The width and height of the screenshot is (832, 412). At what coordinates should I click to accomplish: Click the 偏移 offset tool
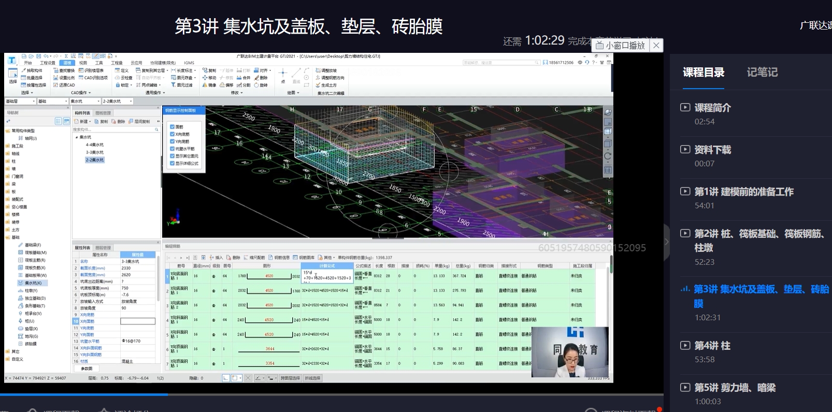(x=226, y=85)
